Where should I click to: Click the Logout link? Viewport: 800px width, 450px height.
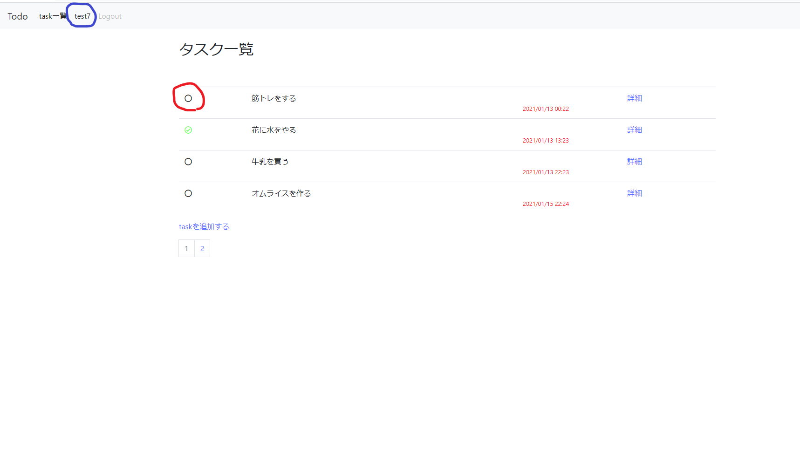[109, 16]
